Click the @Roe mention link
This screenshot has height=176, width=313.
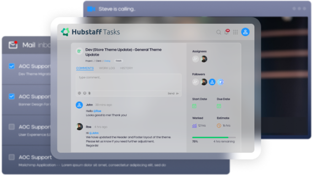pyautogui.click(x=97, y=111)
